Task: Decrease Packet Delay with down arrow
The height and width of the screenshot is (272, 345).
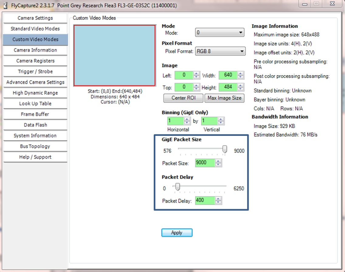Action: point(218,203)
